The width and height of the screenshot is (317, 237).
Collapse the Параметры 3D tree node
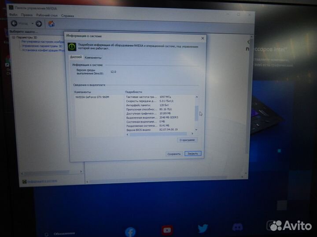pos(14,37)
